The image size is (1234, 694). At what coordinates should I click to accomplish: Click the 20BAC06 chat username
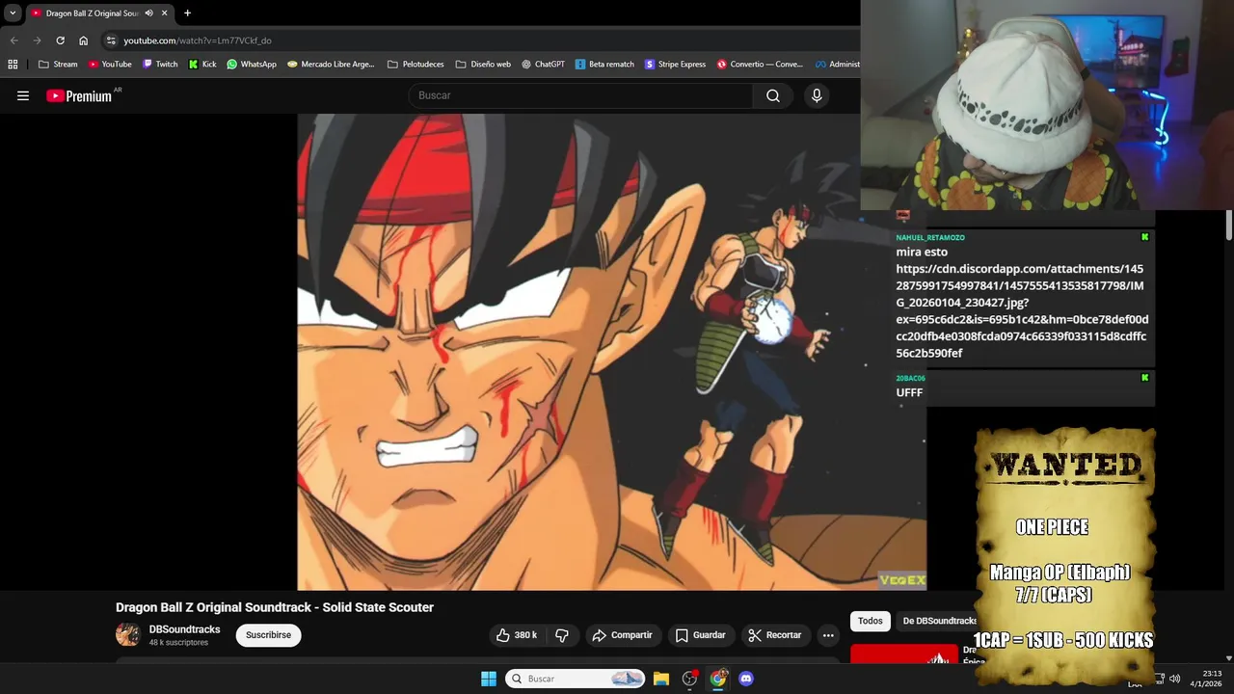click(x=910, y=378)
